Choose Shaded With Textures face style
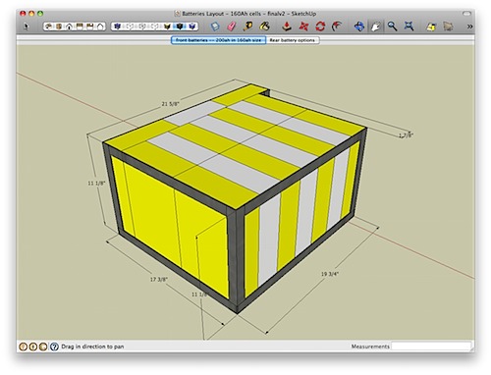 [180, 27]
